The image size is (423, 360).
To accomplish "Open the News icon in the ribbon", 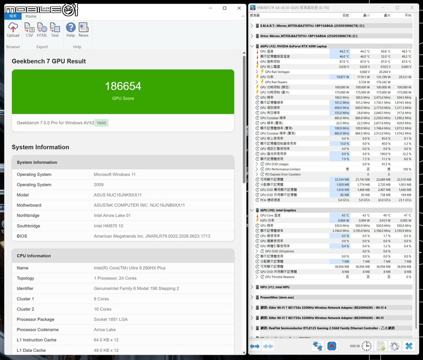I will [84, 30].
